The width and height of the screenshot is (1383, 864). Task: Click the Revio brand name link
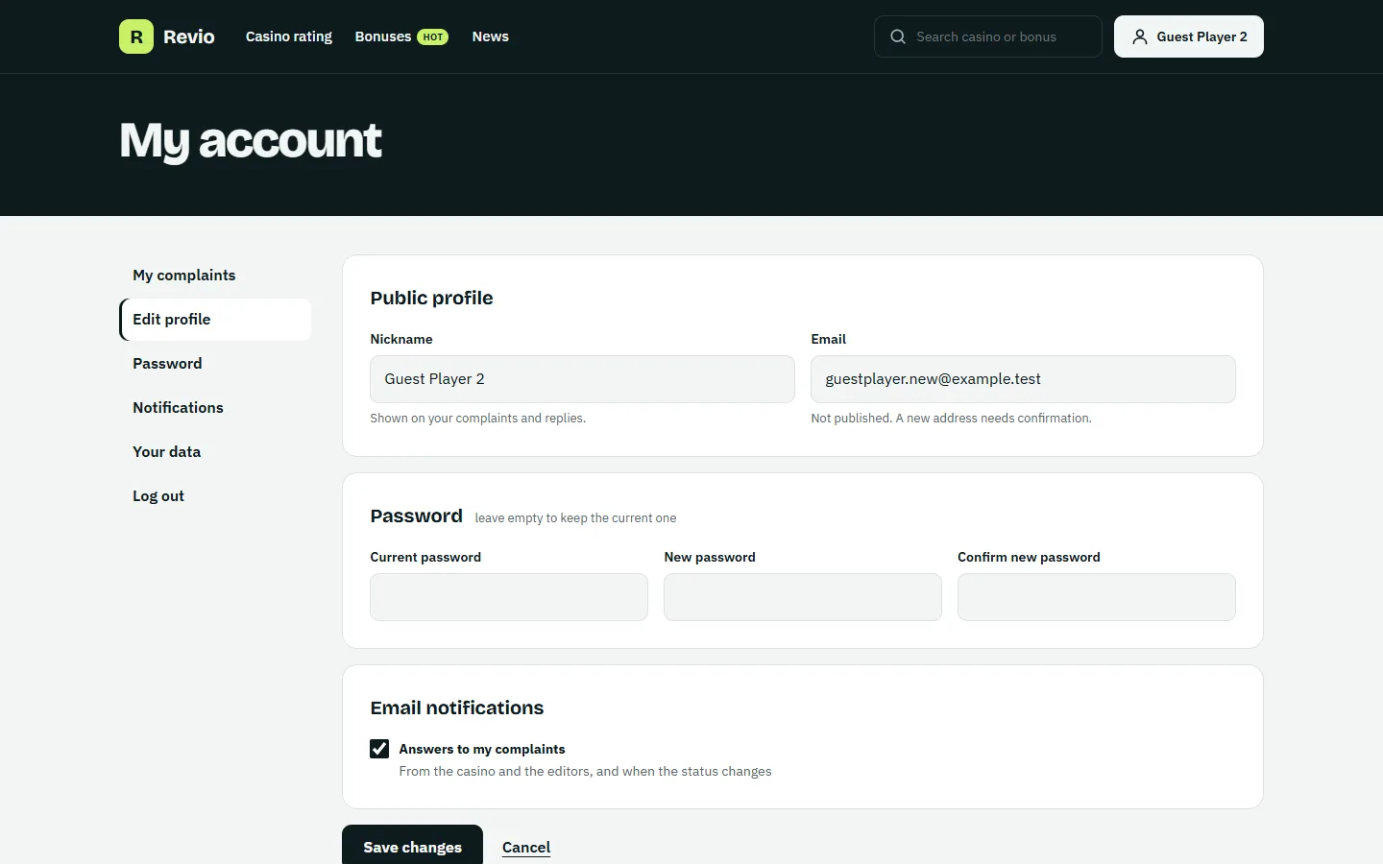click(189, 36)
